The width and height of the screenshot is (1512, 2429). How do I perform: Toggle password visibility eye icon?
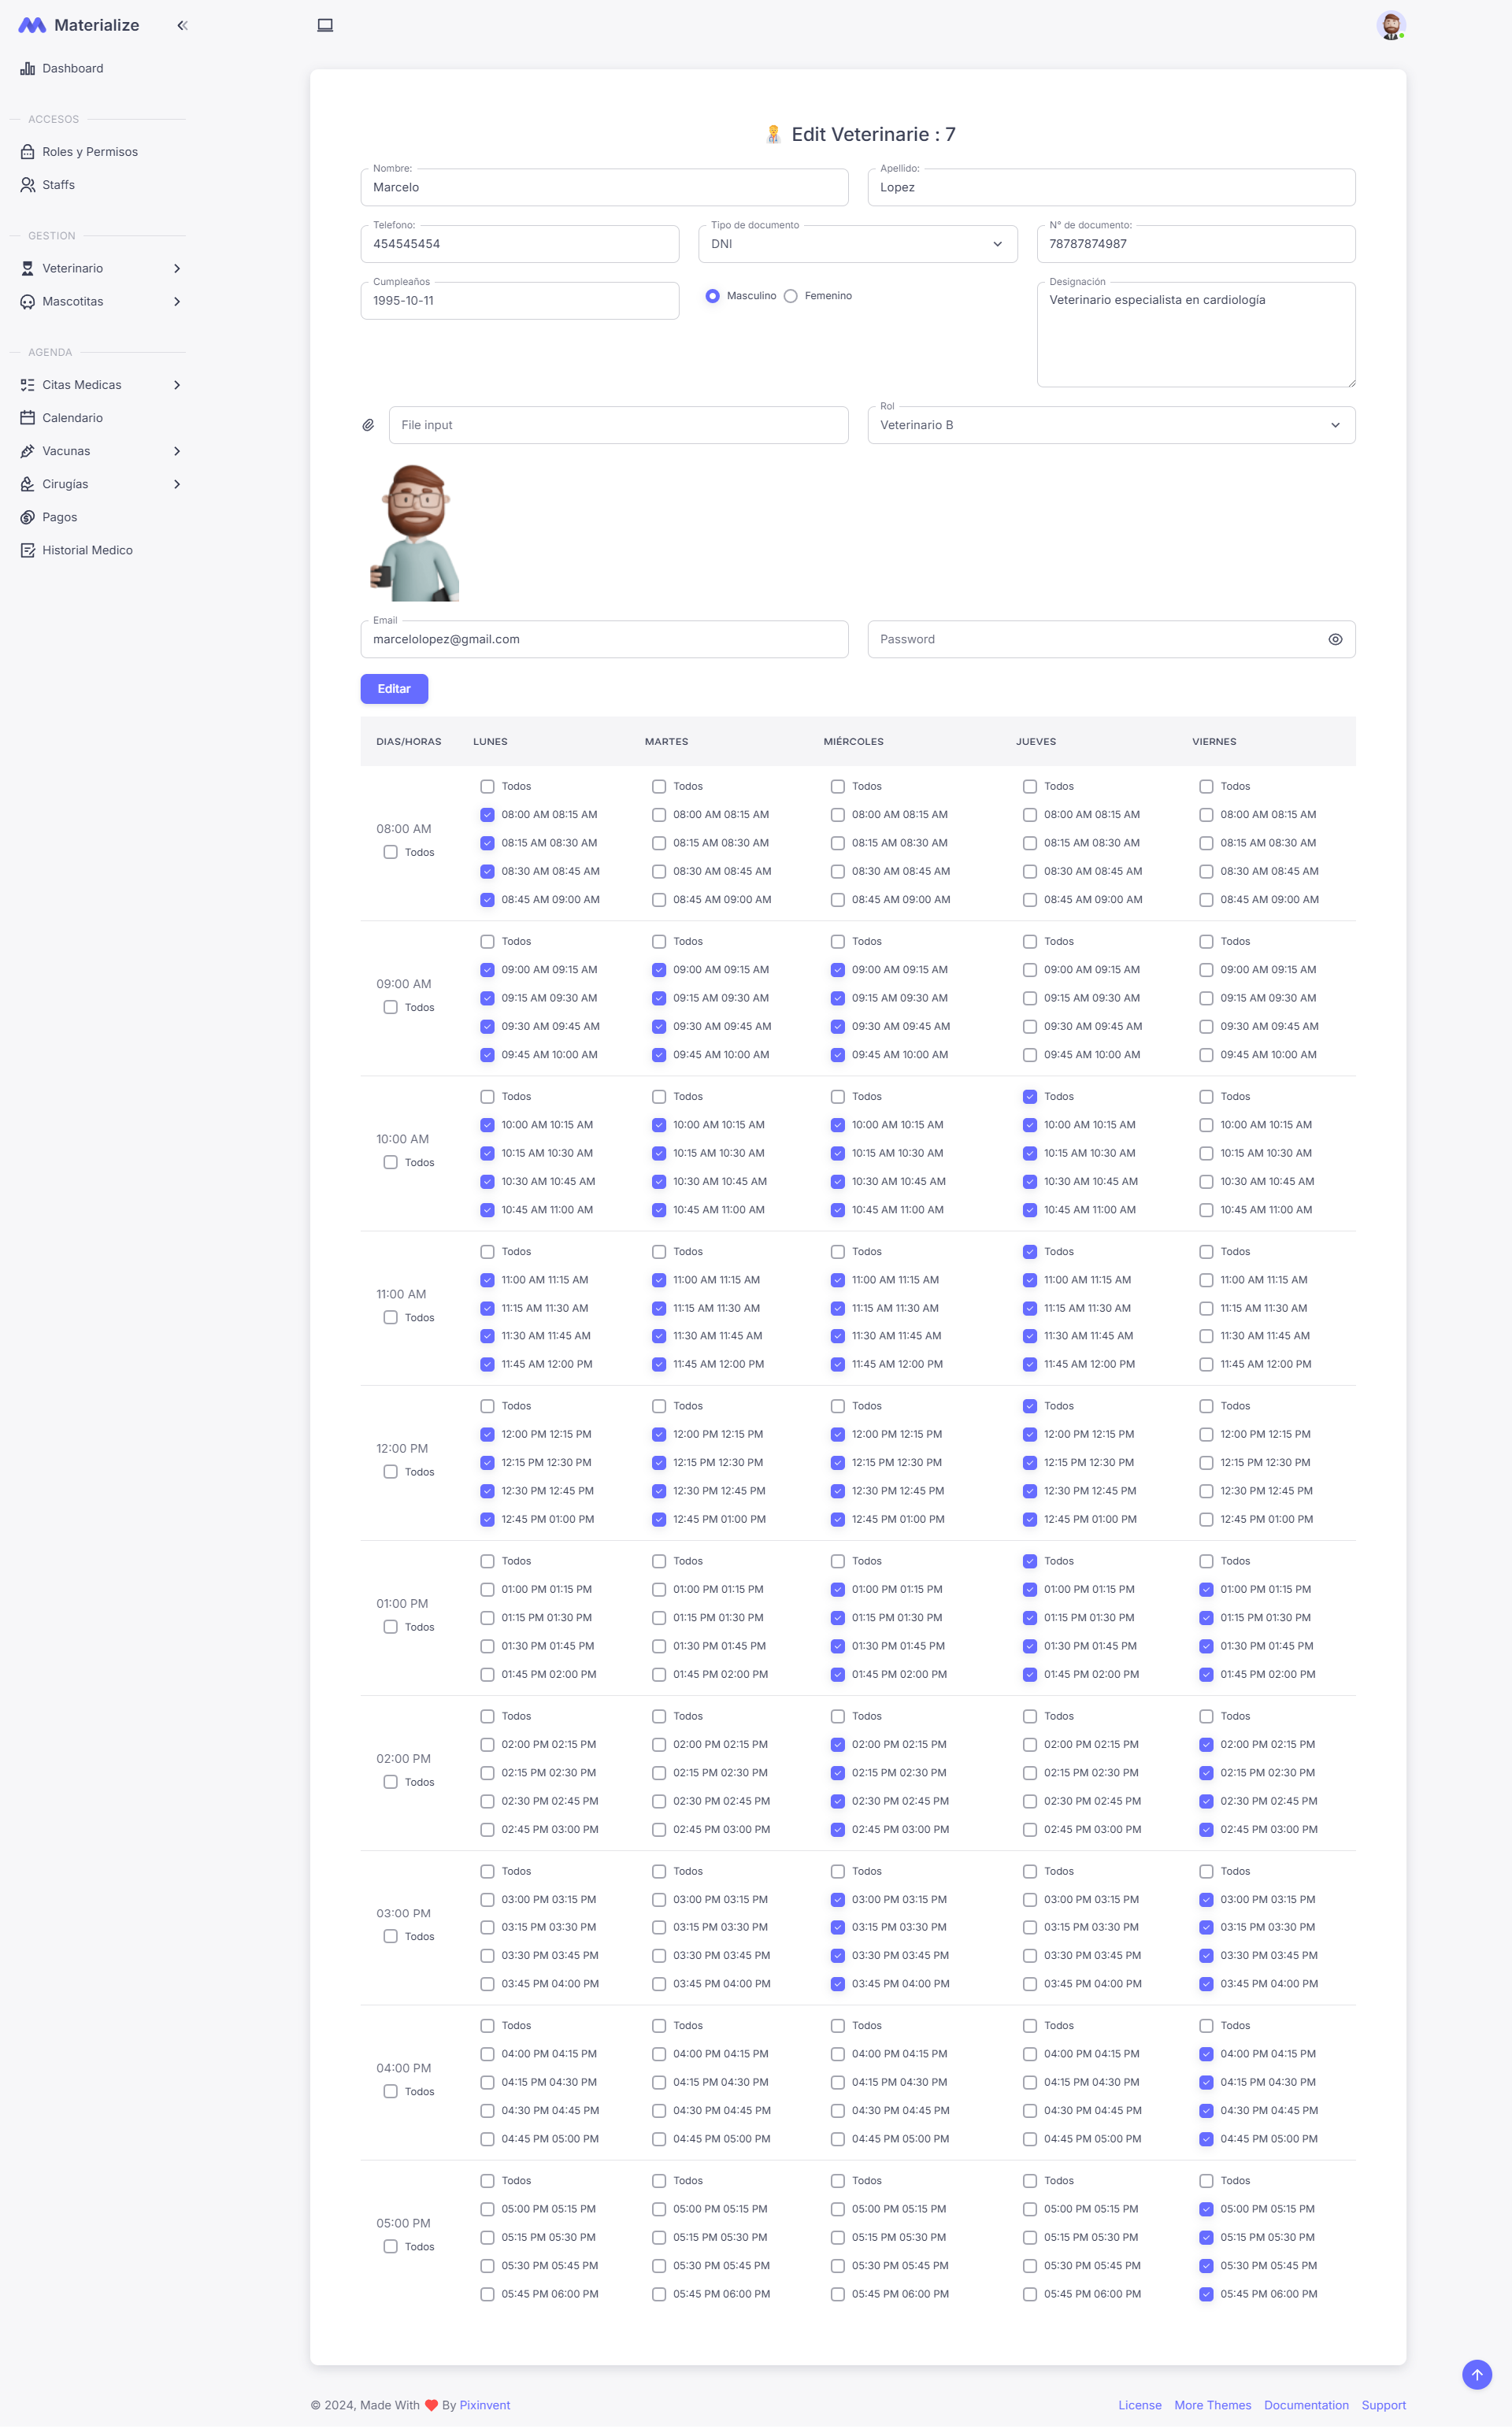pyautogui.click(x=1335, y=640)
